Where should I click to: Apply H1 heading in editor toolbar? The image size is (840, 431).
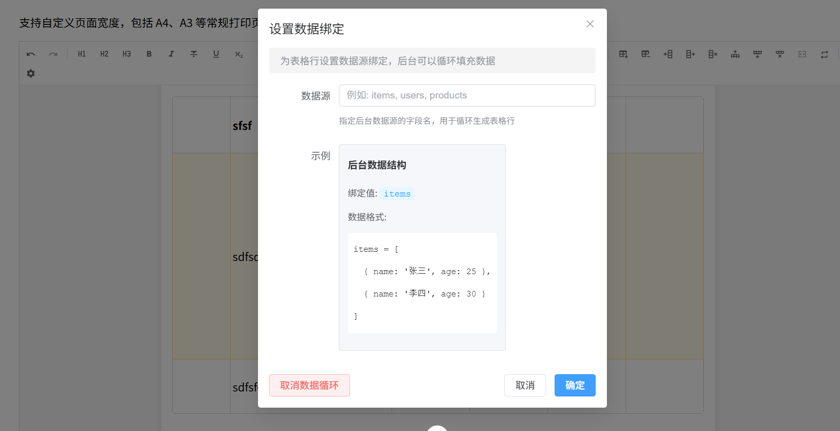pos(82,54)
